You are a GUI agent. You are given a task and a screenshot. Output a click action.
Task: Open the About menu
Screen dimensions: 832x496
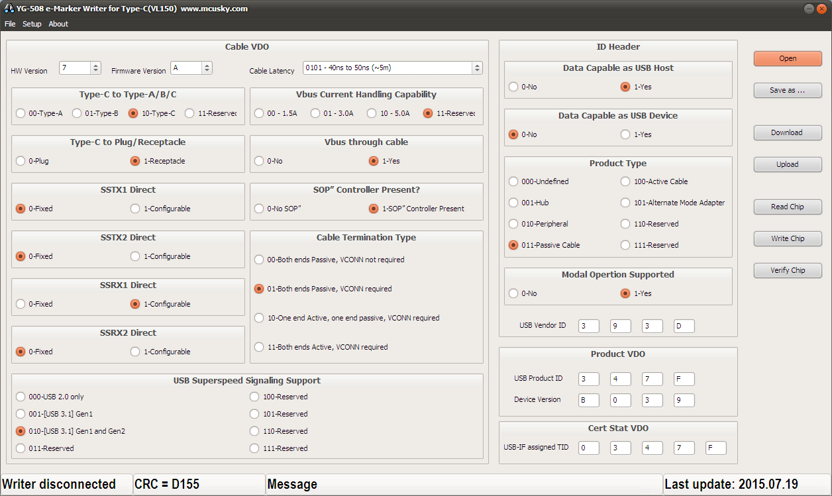(58, 24)
